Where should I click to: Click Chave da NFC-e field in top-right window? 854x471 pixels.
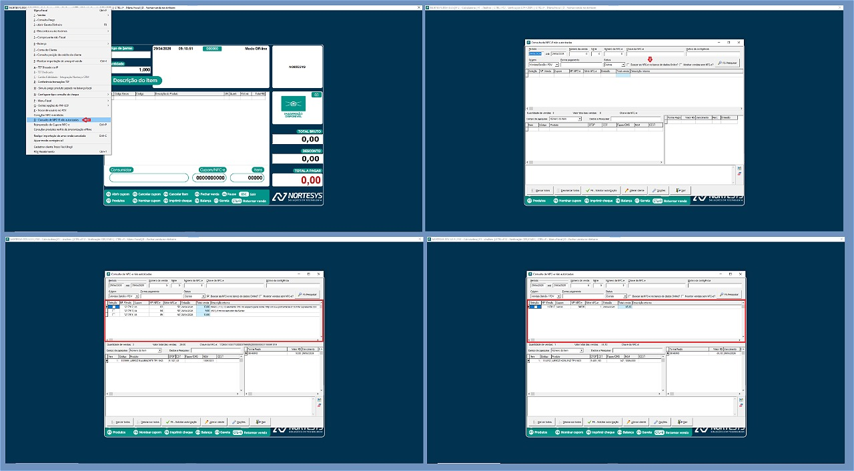coord(655,54)
